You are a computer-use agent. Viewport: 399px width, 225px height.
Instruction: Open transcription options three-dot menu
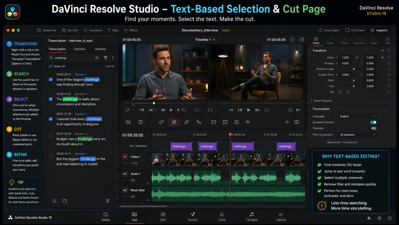pos(113,58)
